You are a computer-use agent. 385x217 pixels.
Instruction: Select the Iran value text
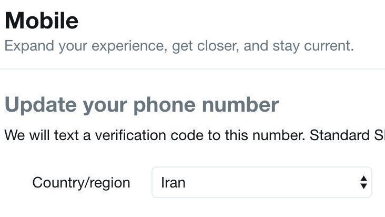173,183
